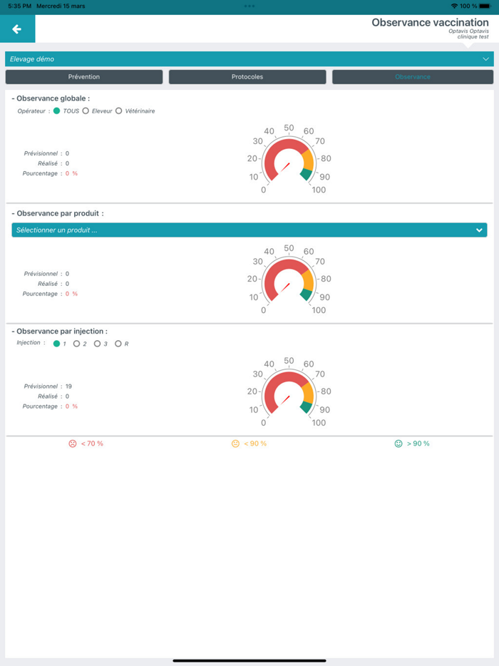Tap the green happy face icon
499x666 pixels.
coord(398,444)
